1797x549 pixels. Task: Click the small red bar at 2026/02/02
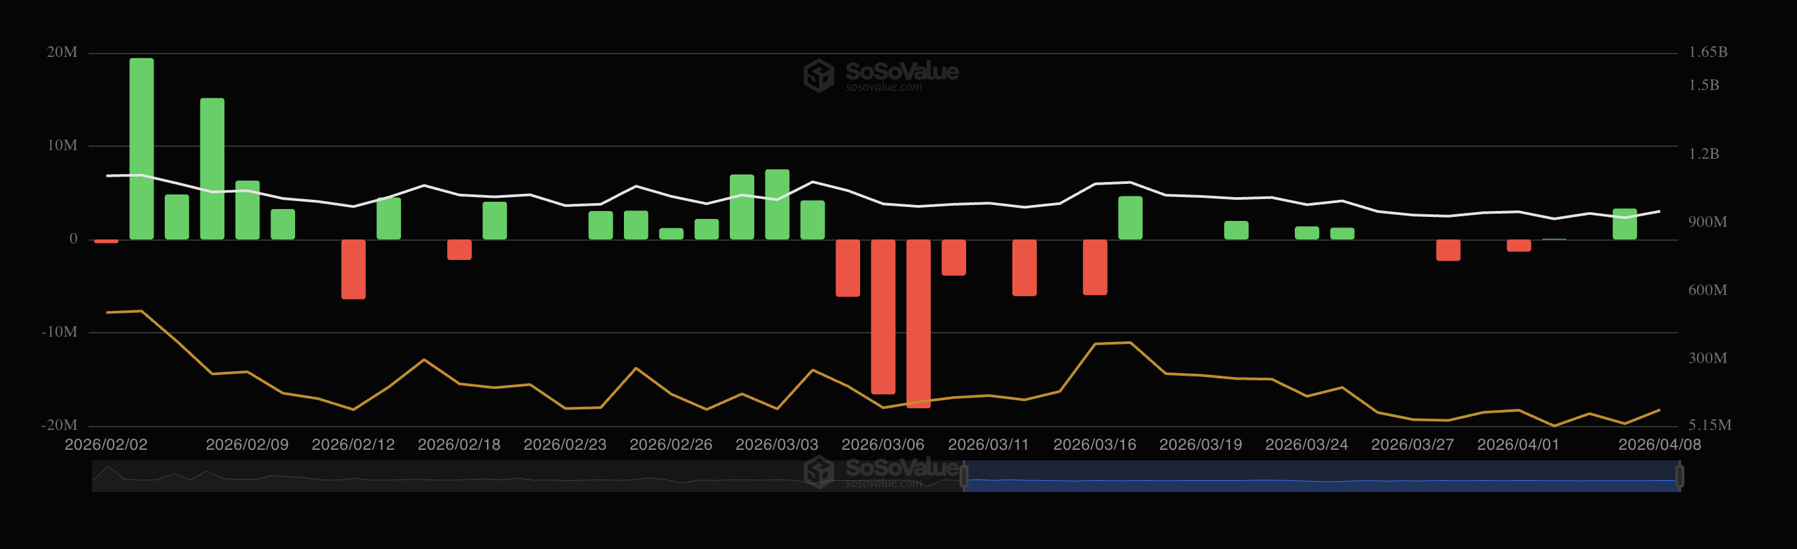[106, 241]
